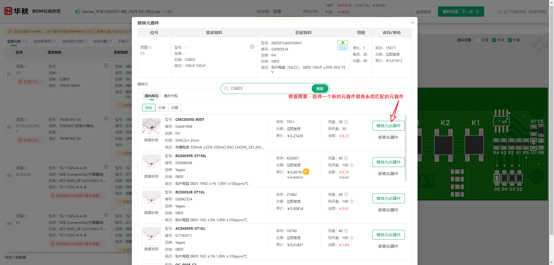Viewport: 554px width, 265px height.
Task: Open thumbnail image of AC0805FR-071KL
Action: (151, 236)
